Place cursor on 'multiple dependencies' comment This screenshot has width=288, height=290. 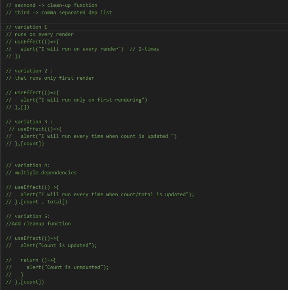click(41, 173)
